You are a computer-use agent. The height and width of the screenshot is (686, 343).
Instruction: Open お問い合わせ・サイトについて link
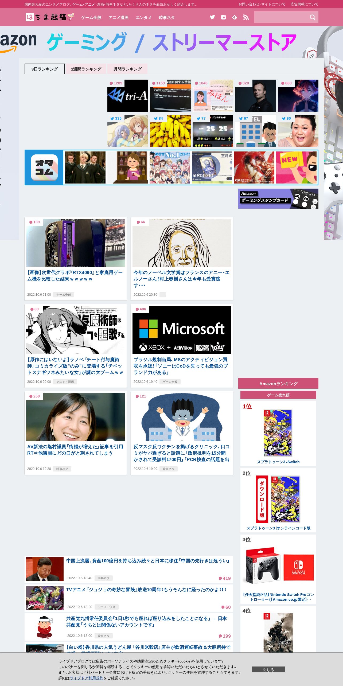[262, 4]
